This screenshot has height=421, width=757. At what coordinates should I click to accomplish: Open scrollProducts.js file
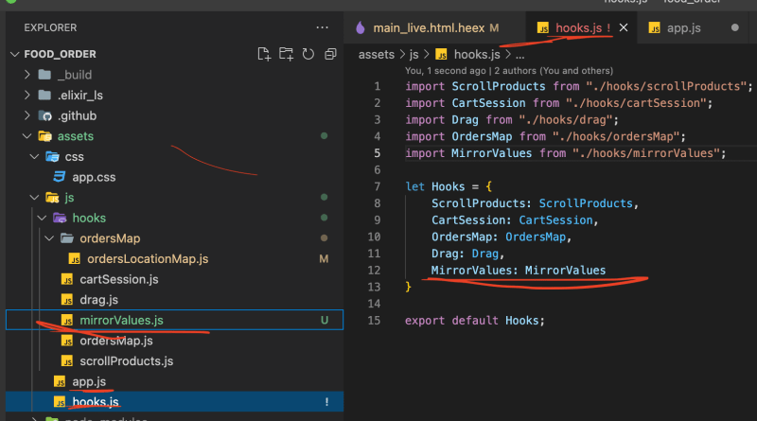tap(126, 361)
